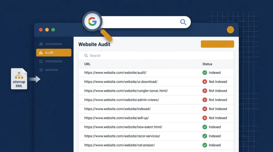Click the URL column header

click(x=87, y=64)
